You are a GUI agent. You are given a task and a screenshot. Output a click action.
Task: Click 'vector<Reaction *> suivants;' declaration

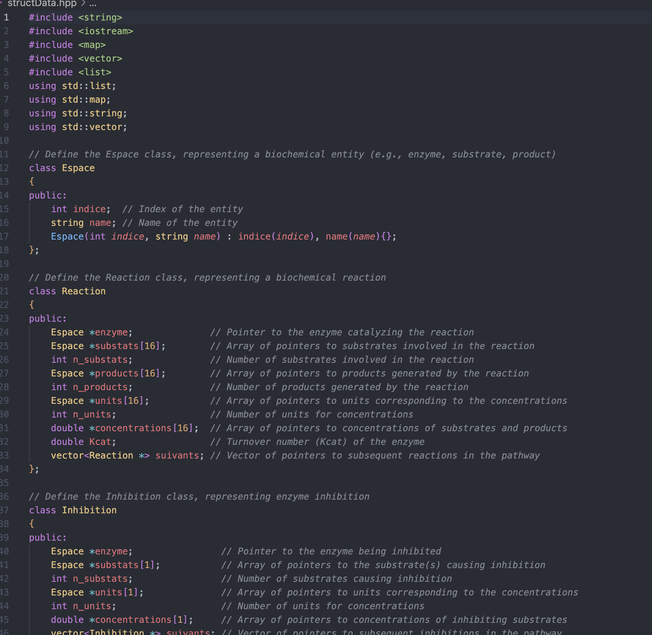pyautogui.click(x=127, y=456)
